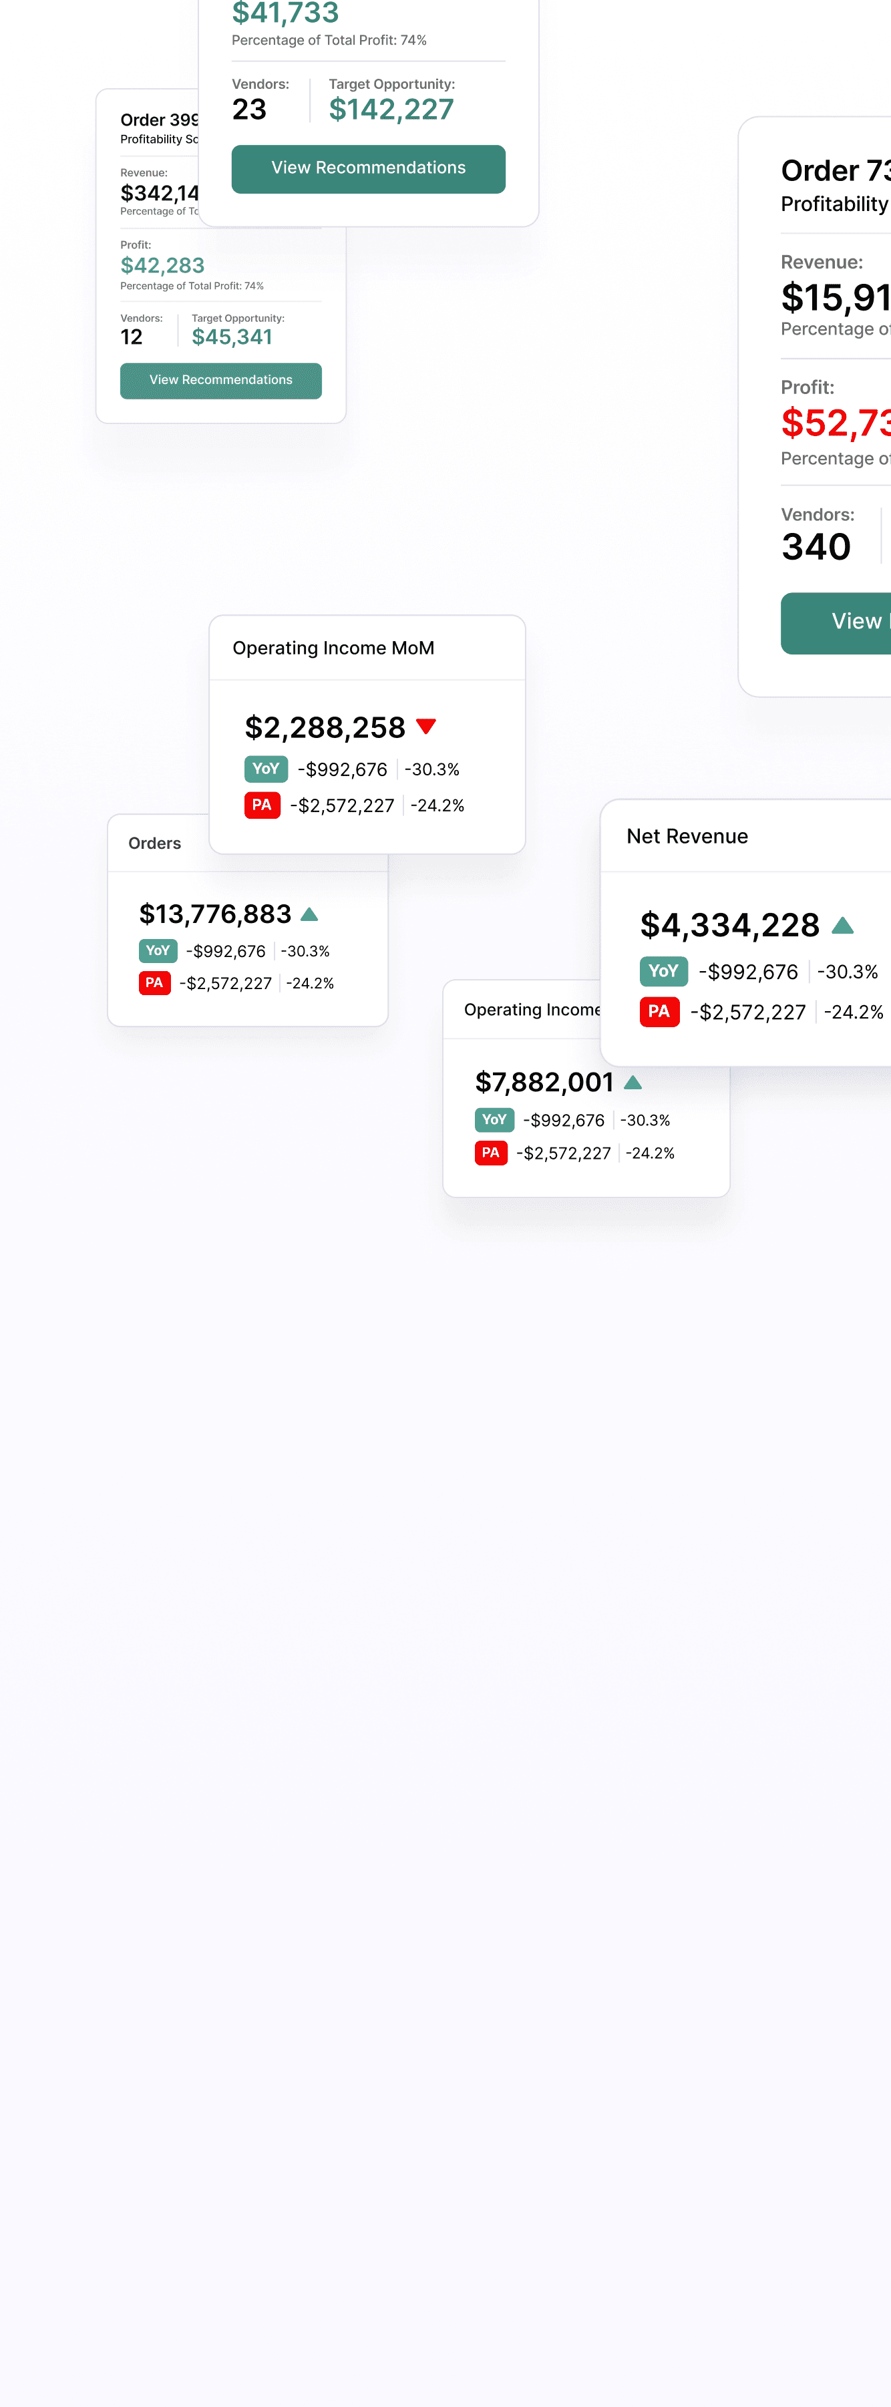891x2407 pixels.
Task: Click the partially visible View button on Order 73 card
Action: point(836,622)
